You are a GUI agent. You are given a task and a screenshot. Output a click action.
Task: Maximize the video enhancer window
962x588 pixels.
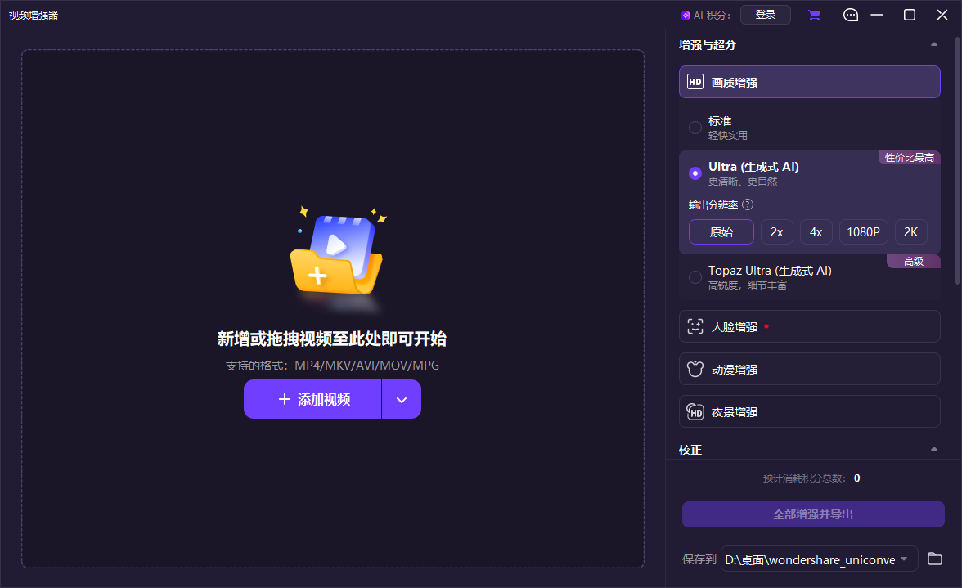click(x=910, y=15)
